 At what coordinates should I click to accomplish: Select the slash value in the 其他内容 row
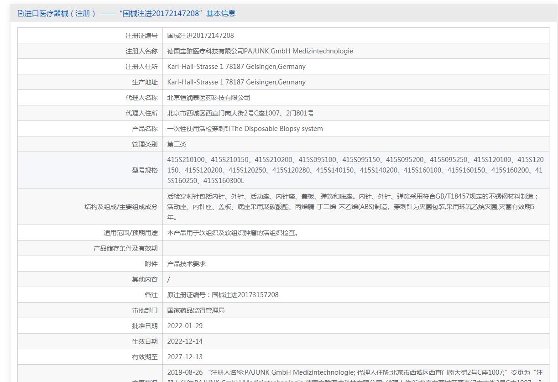(168, 279)
